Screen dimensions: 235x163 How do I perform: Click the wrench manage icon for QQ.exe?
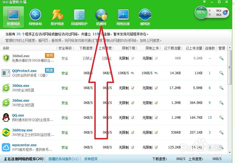[x=221, y=117]
